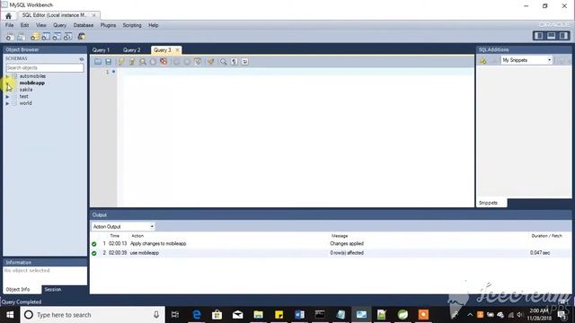Click the SQL editor text area at line 1
Screen dimensions: 575x323
coord(296,72)
